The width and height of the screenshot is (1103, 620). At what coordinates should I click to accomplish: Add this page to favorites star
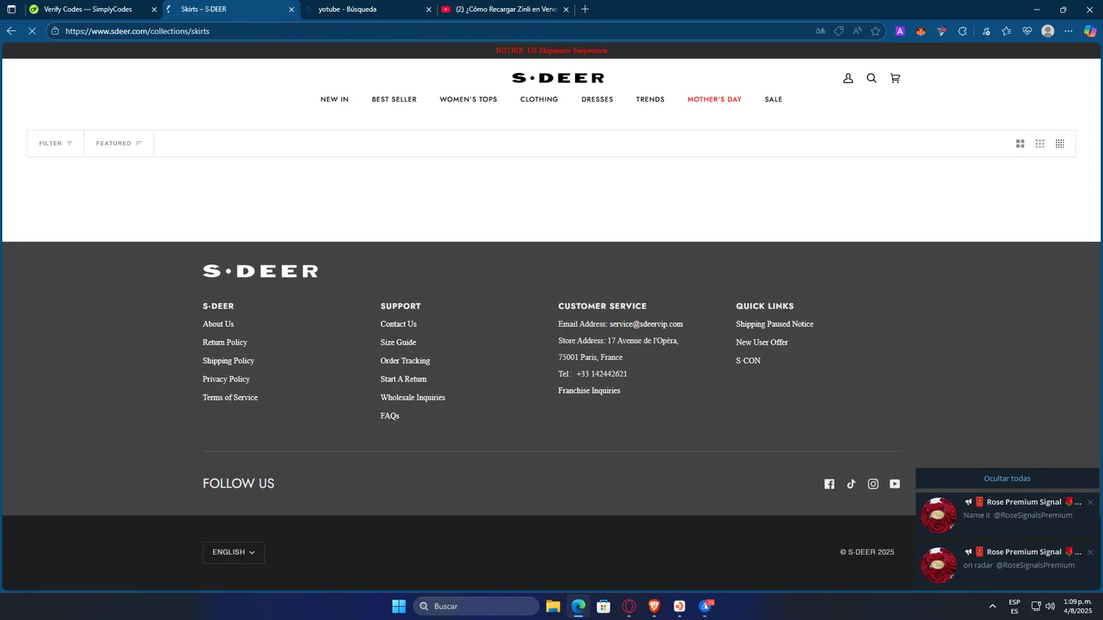pos(875,31)
